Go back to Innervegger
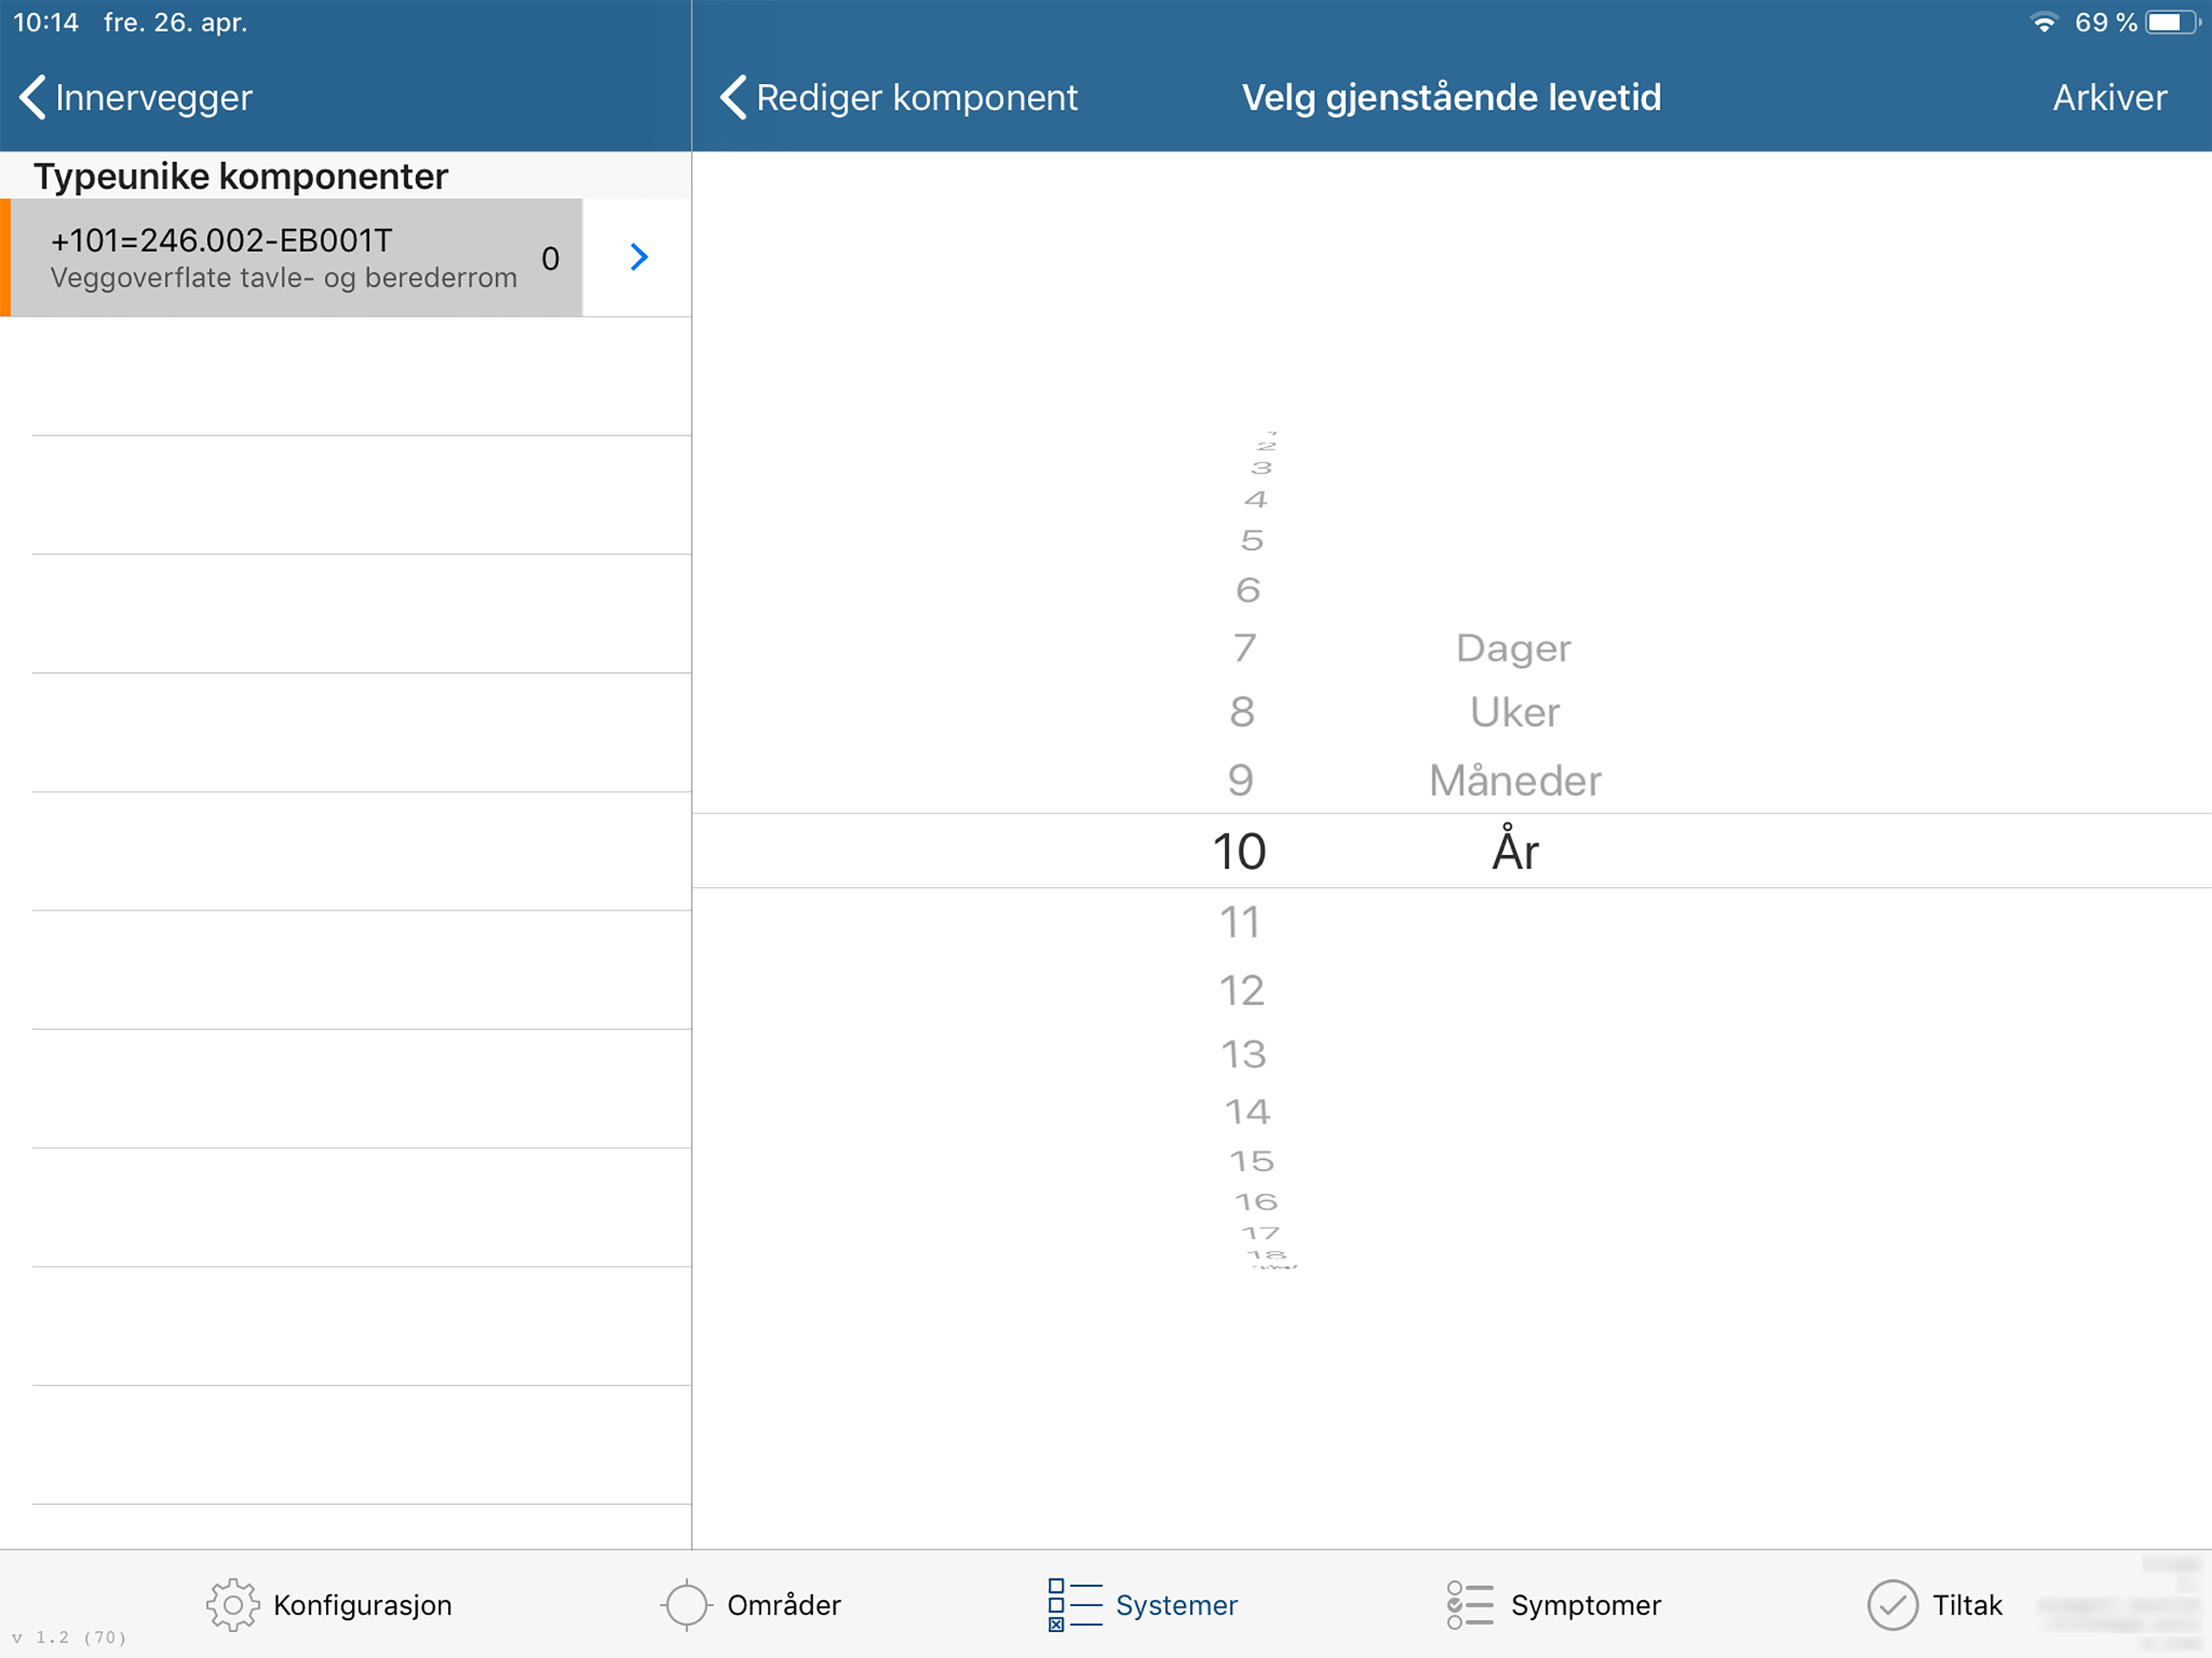2212x1658 pixels. click(136, 97)
